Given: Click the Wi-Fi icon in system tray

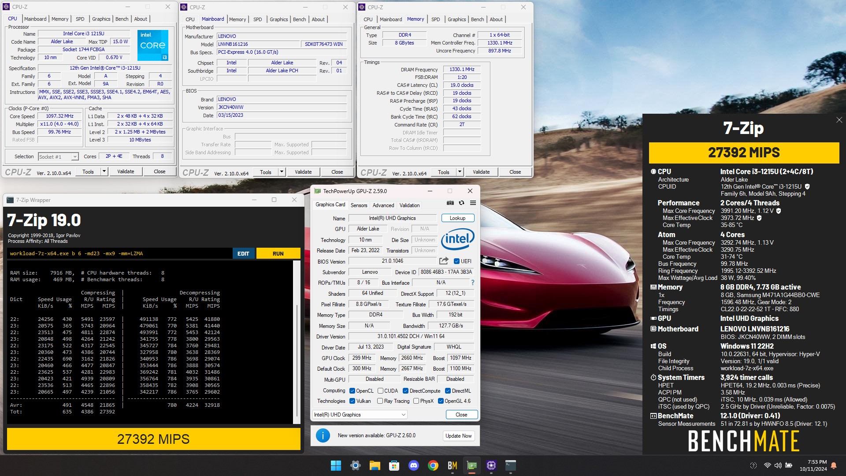Looking at the screenshot, I should tap(767, 465).
